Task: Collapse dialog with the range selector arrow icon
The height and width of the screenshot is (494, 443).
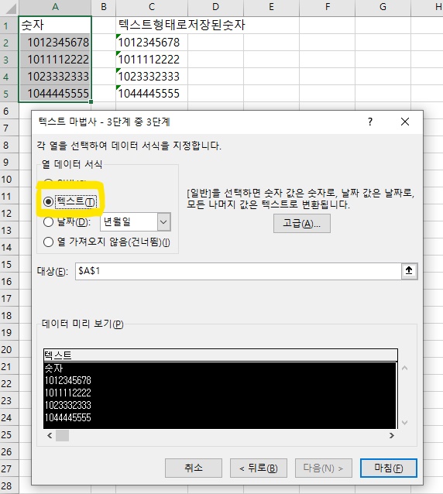Action: [x=409, y=271]
